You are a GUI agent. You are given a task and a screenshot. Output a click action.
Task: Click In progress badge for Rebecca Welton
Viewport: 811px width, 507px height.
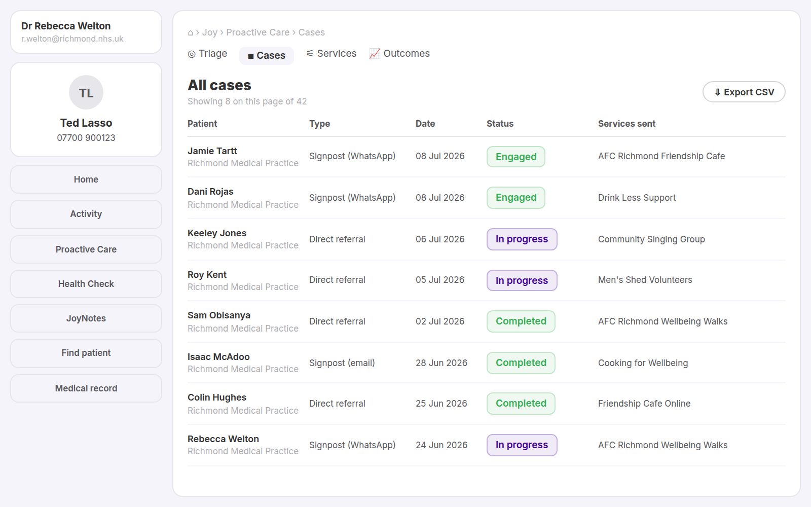522,445
